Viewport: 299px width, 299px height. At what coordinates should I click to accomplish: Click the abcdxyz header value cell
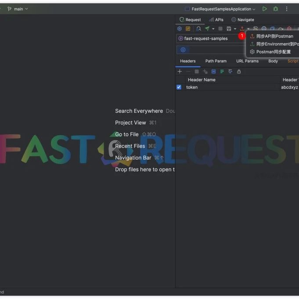[x=289, y=87]
